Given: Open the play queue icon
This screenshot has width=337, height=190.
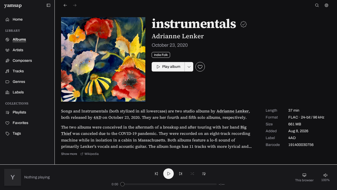Looking at the screenshot, I should (x=204, y=174).
